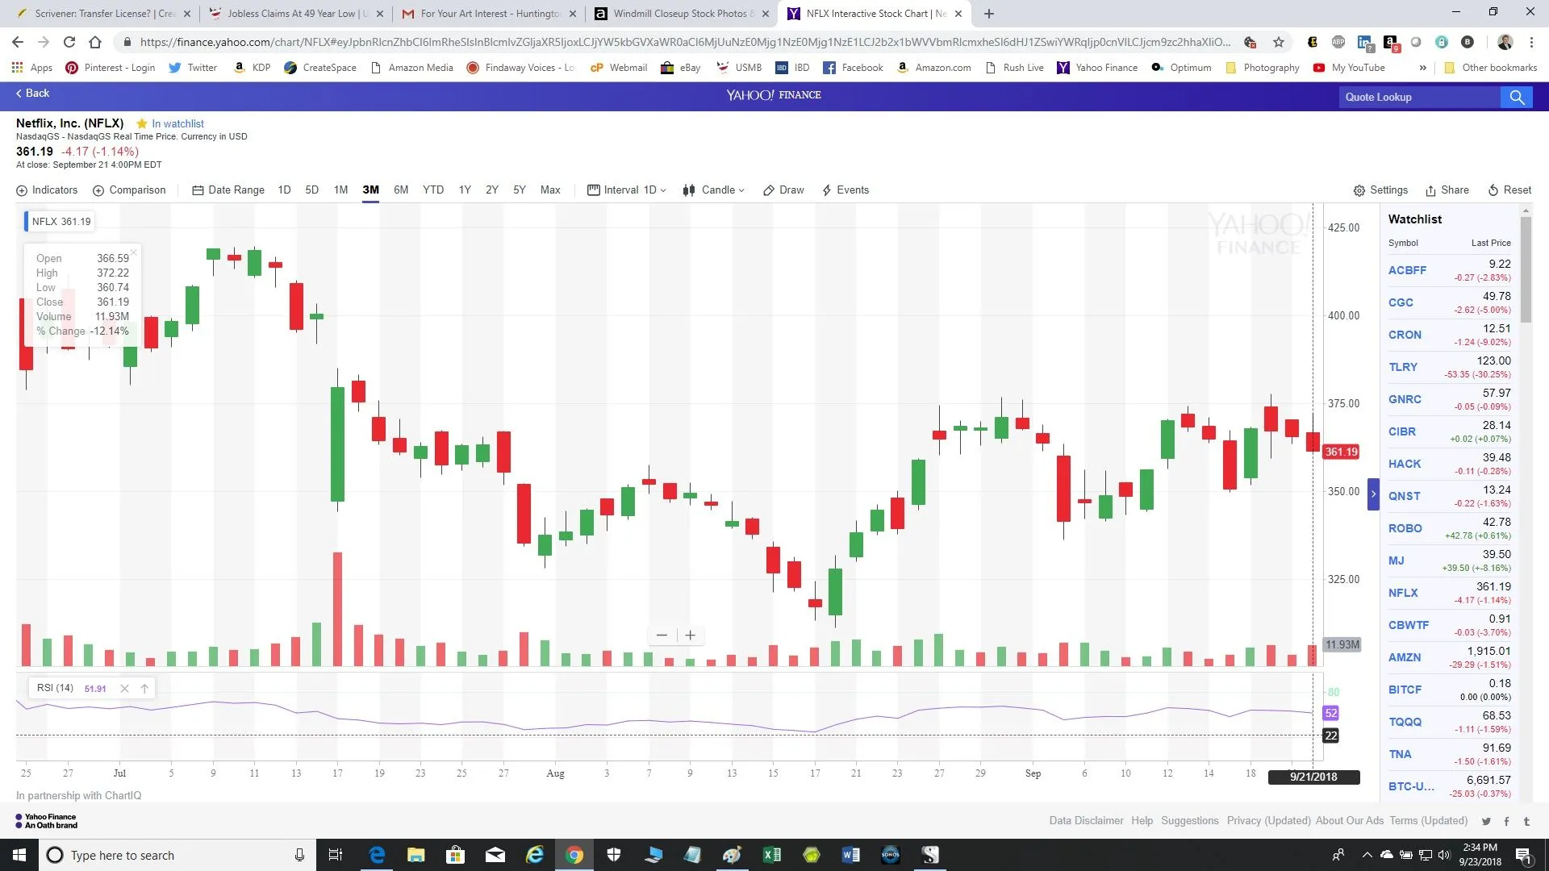Screen dimensions: 1549x871
Task: Toggle the In watchlist star
Action: click(142, 123)
